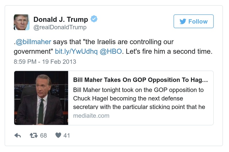This screenshot has width=229, height=152.
Task: Open the @realDonaldTrump handle link
Action: coord(60,28)
